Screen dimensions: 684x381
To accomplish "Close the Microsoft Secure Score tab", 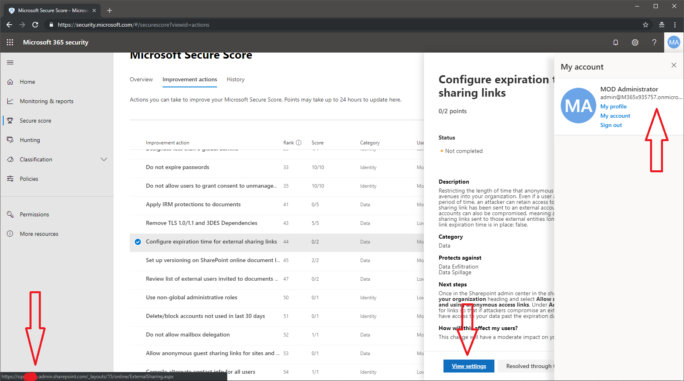I will [94, 11].
